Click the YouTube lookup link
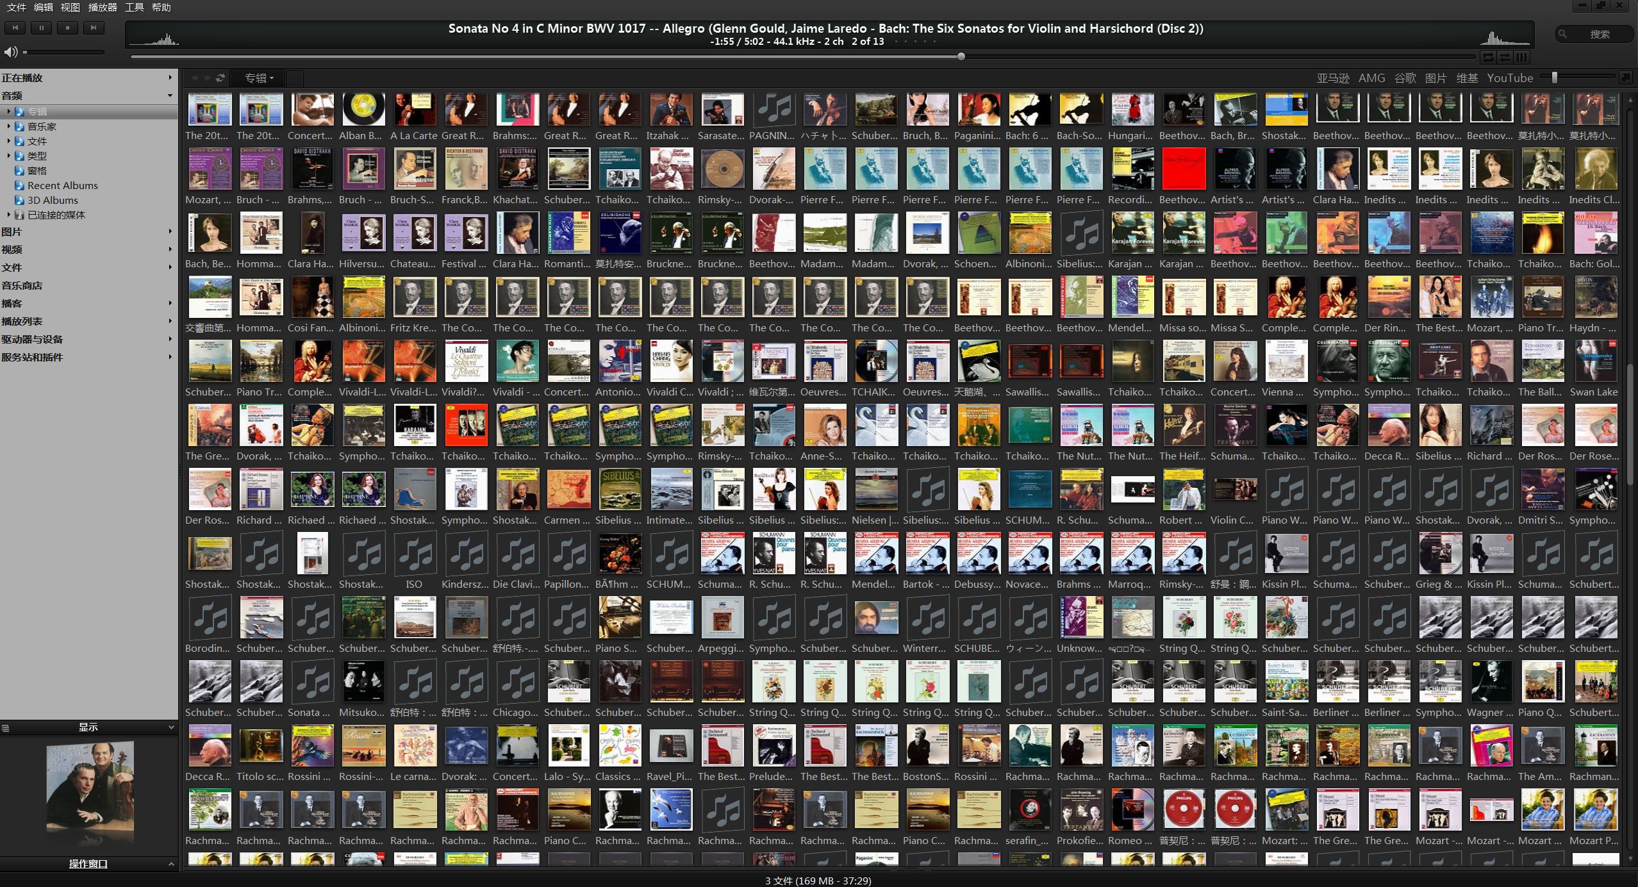 (1510, 78)
